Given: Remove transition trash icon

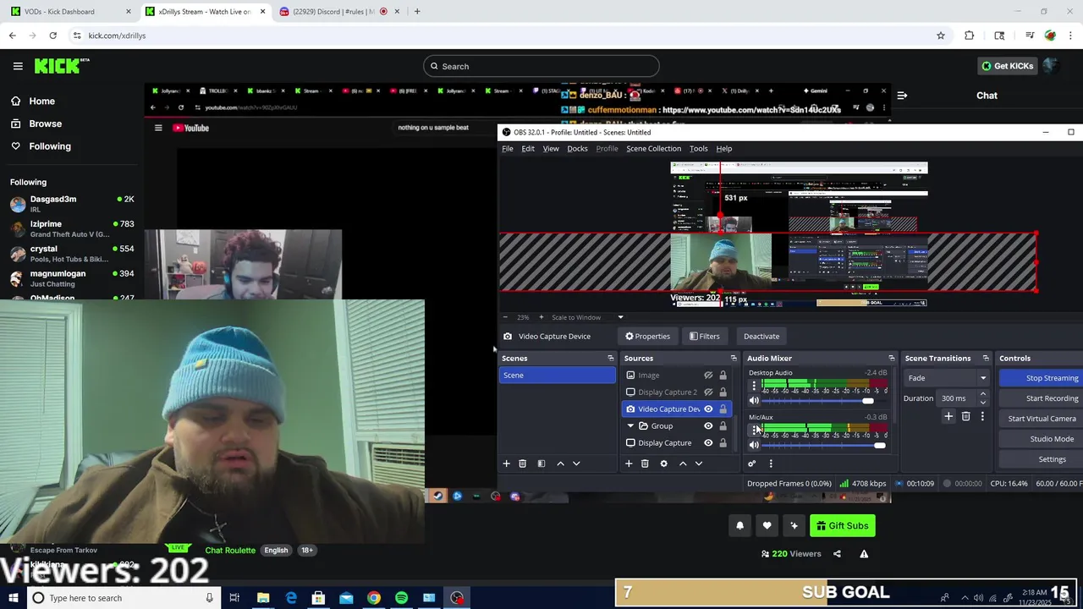Looking at the screenshot, I should (x=965, y=416).
